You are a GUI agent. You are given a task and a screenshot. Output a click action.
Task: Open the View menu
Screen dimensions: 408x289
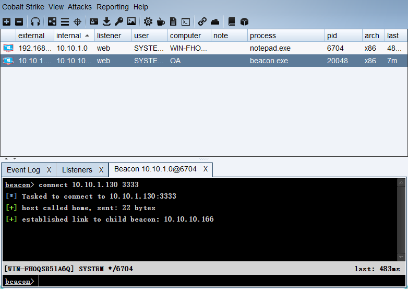click(x=56, y=7)
